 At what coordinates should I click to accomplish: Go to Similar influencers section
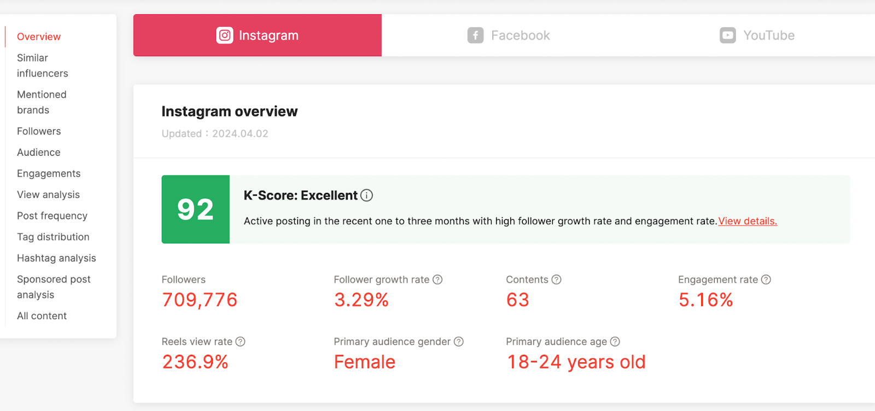tap(42, 66)
